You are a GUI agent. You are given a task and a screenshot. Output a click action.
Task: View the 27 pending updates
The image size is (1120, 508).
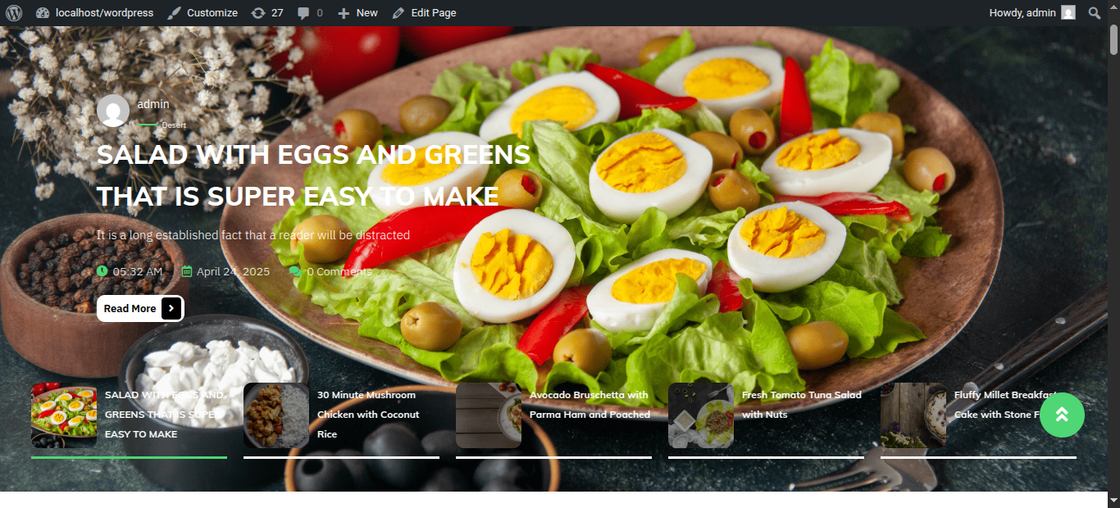pos(267,13)
